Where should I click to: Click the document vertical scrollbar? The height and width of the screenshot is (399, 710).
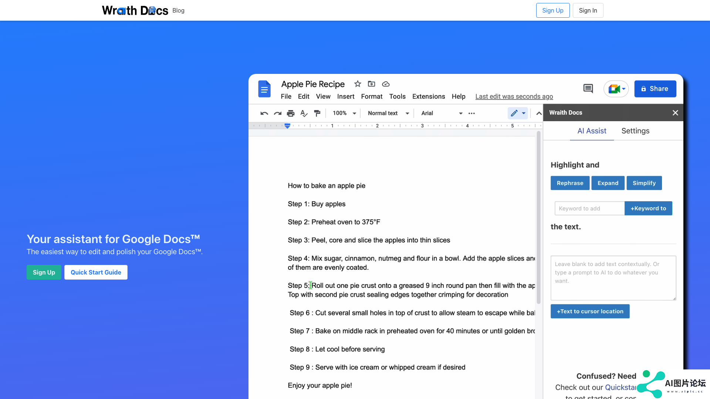click(538, 218)
